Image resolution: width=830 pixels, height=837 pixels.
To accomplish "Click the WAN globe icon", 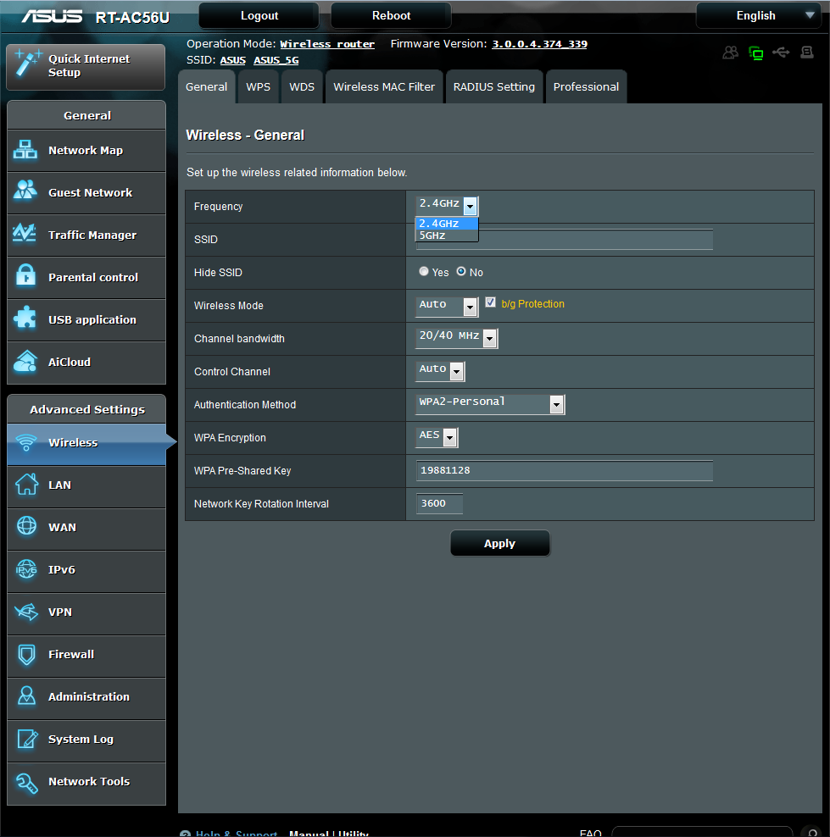I will point(26,526).
